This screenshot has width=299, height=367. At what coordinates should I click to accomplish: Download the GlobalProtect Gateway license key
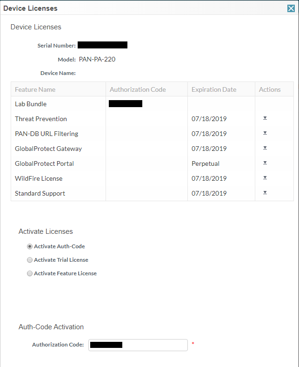(265, 148)
